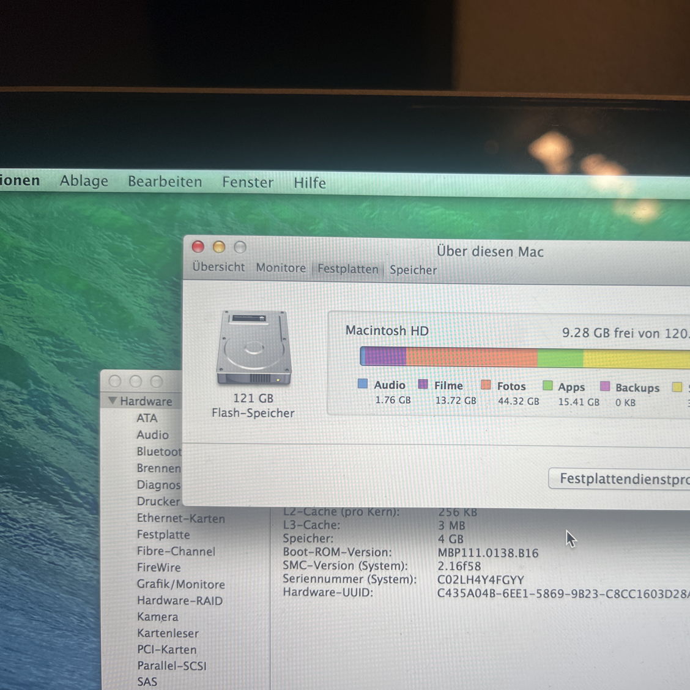This screenshot has height=690, width=690.
Task: Click the green Apps segment in storage bar
Action: 560,358
